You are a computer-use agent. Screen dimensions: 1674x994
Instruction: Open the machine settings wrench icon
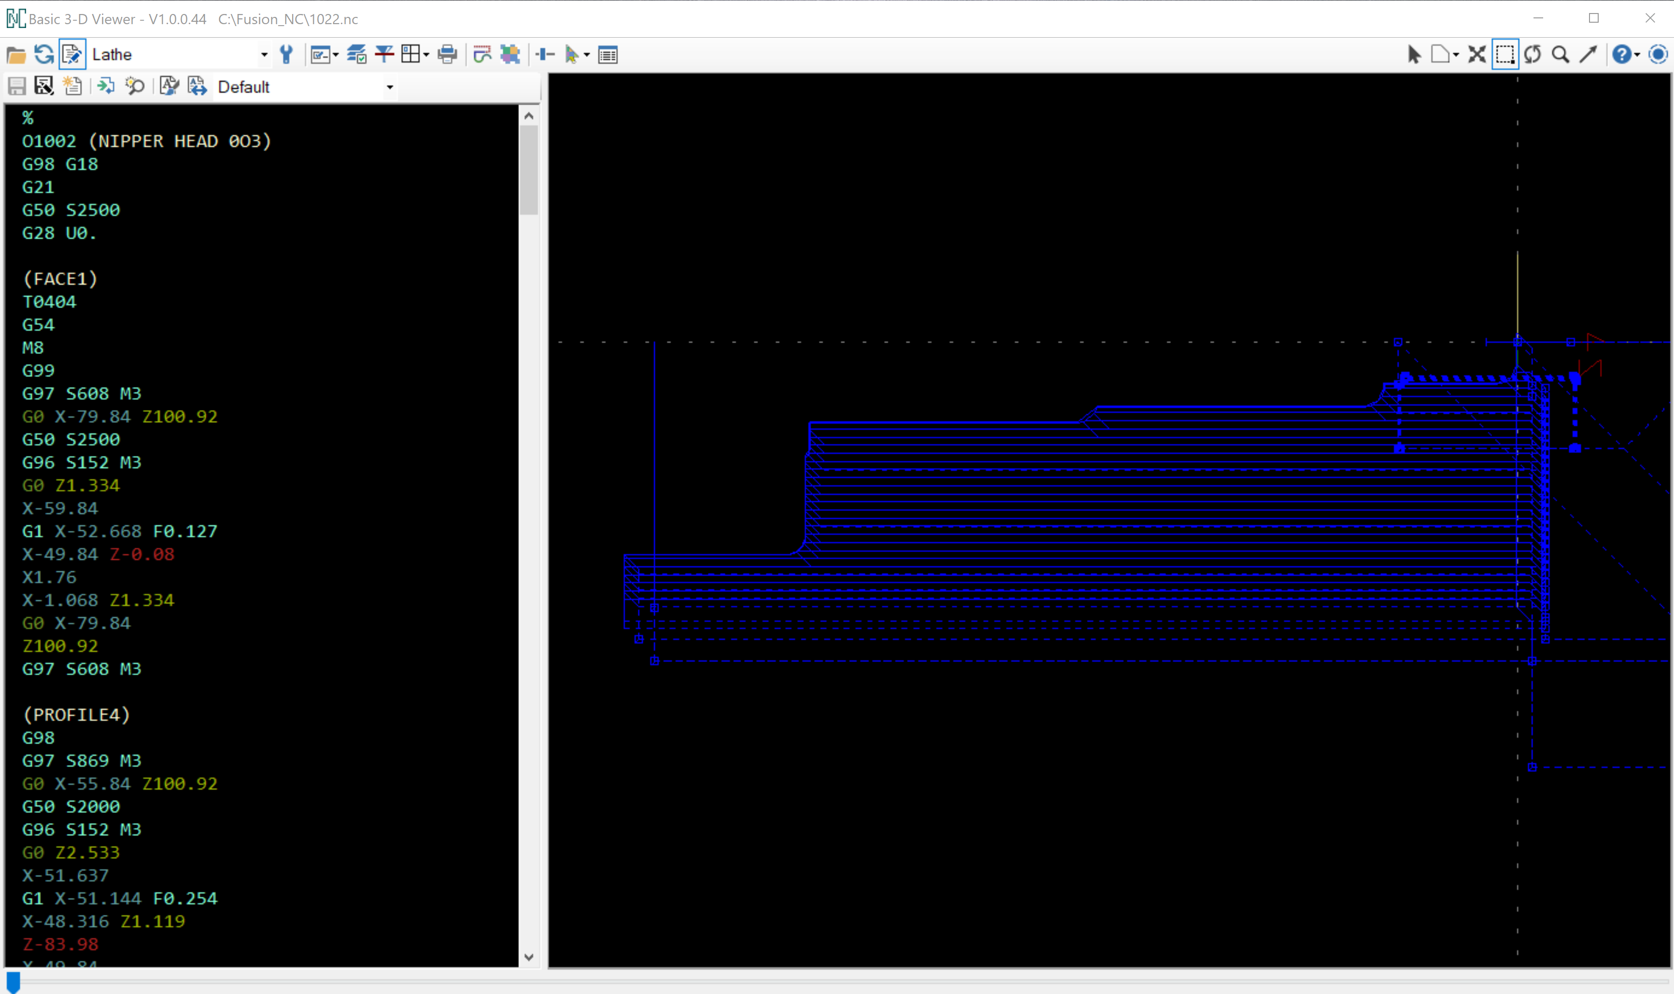point(287,54)
